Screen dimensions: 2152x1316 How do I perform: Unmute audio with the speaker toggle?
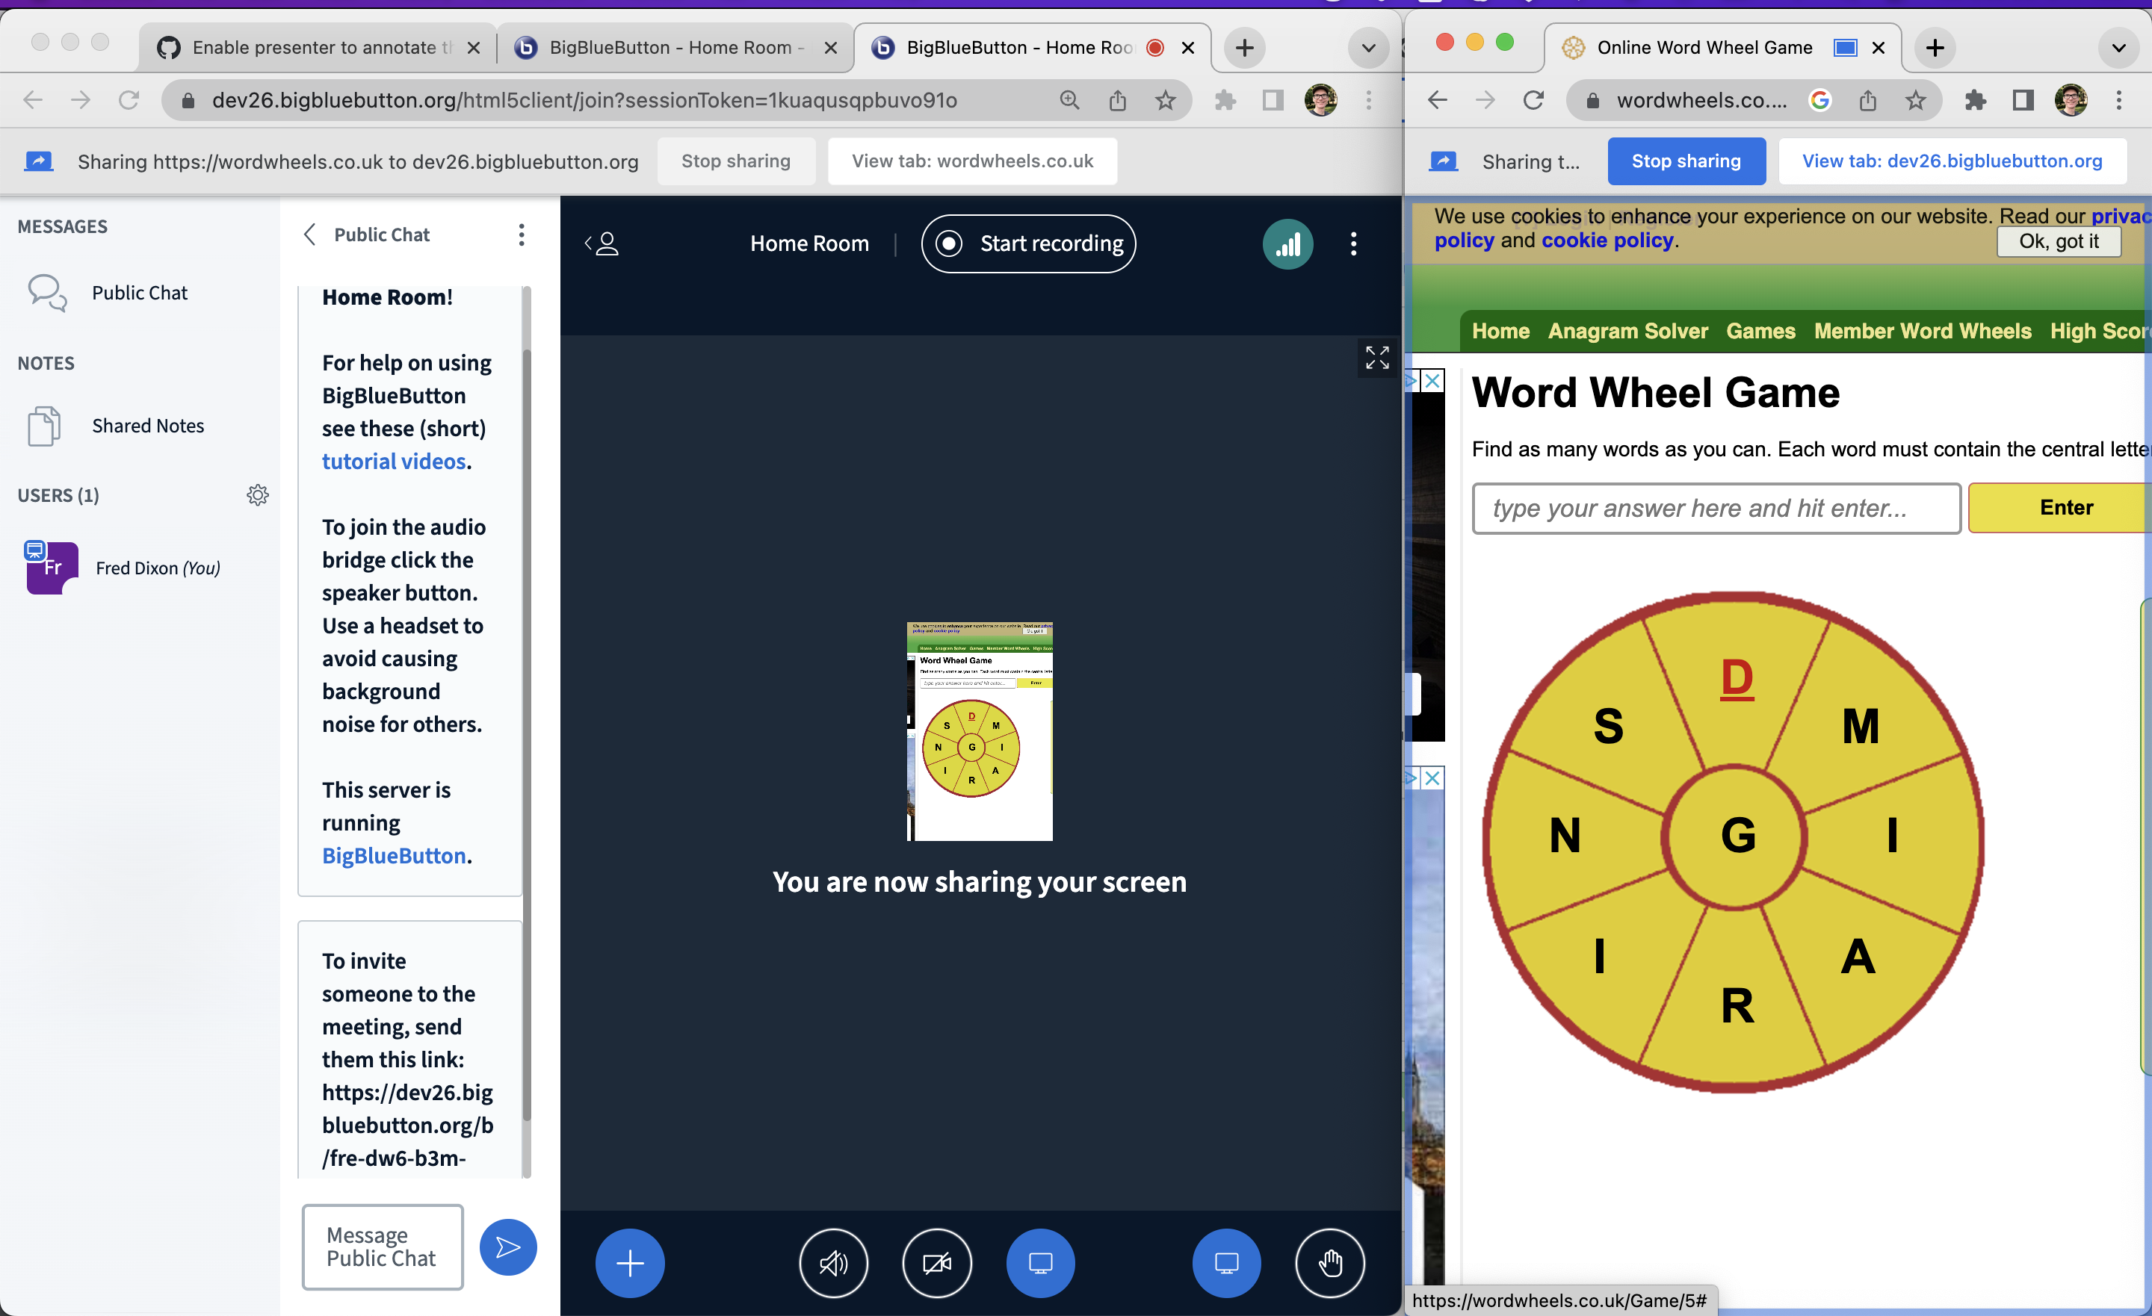point(833,1263)
